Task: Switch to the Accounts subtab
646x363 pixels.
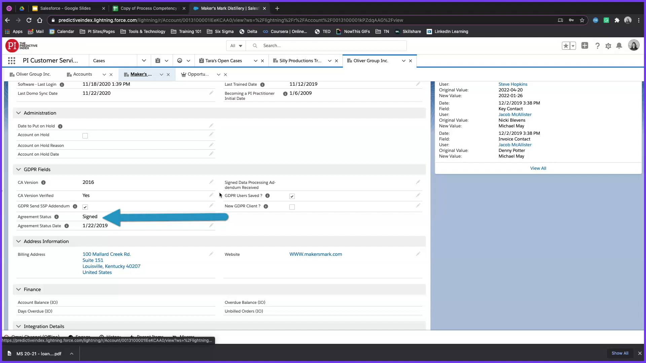Action: 82,74
